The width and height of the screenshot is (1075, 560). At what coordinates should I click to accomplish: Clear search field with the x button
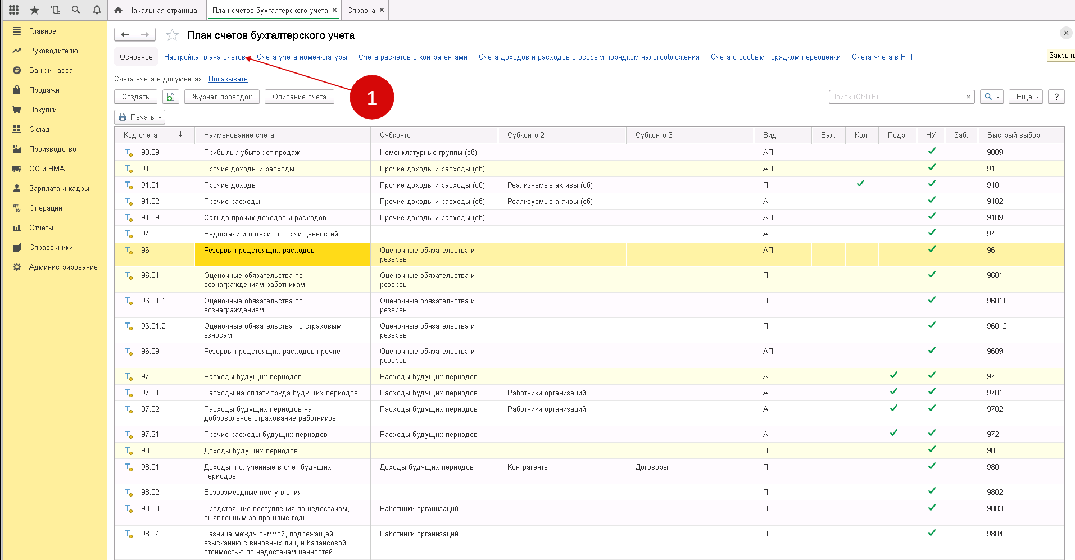pyautogui.click(x=968, y=97)
